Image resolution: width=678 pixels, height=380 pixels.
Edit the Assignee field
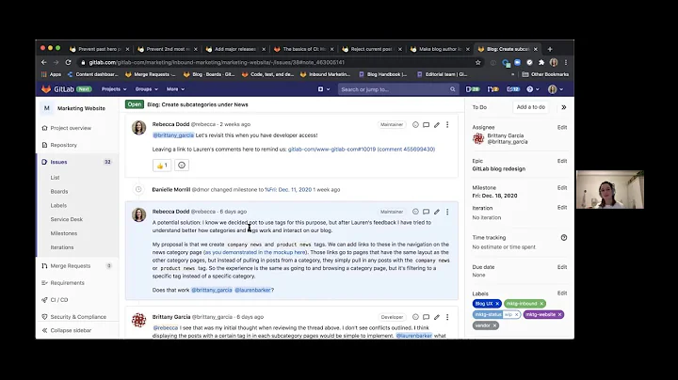561,127
